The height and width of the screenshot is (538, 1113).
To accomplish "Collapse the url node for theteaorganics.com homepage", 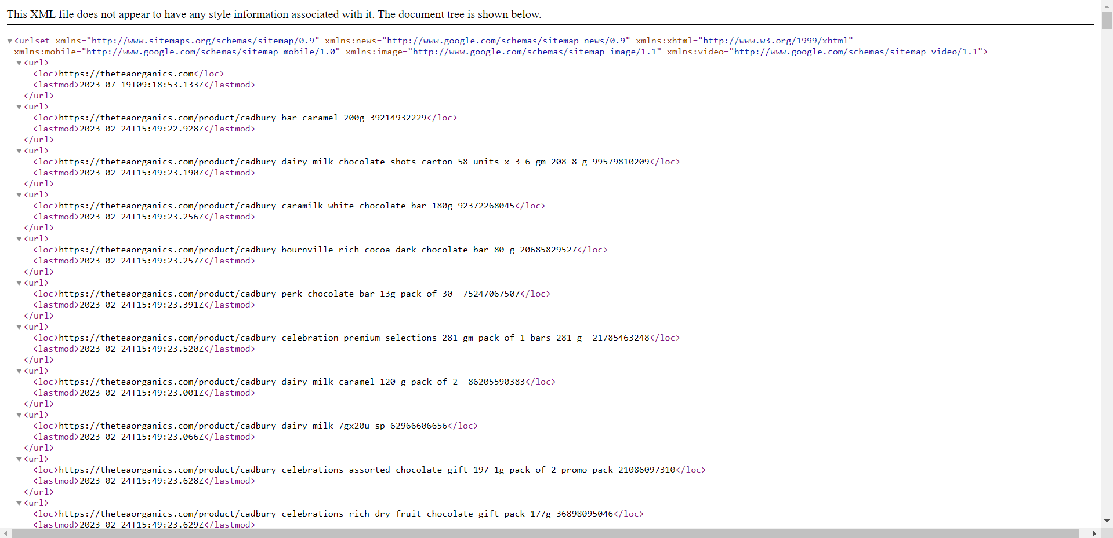I will 19,63.
